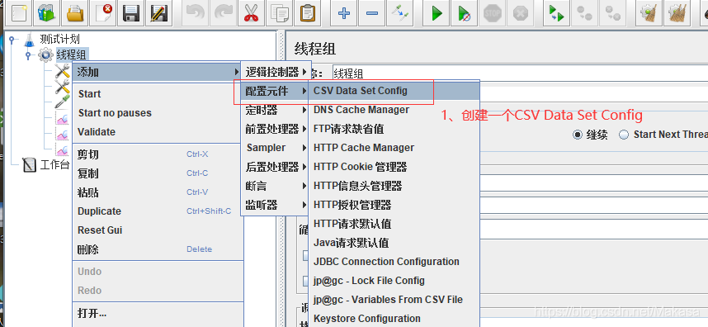Click Remote Shutdown All toolbar icon
708x327 pixels.
(613, 13)
